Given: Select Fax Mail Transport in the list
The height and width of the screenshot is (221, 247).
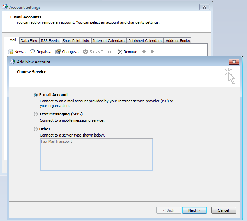Looking at the screenshot, I should pyautogui.click(x=56, y=141).
